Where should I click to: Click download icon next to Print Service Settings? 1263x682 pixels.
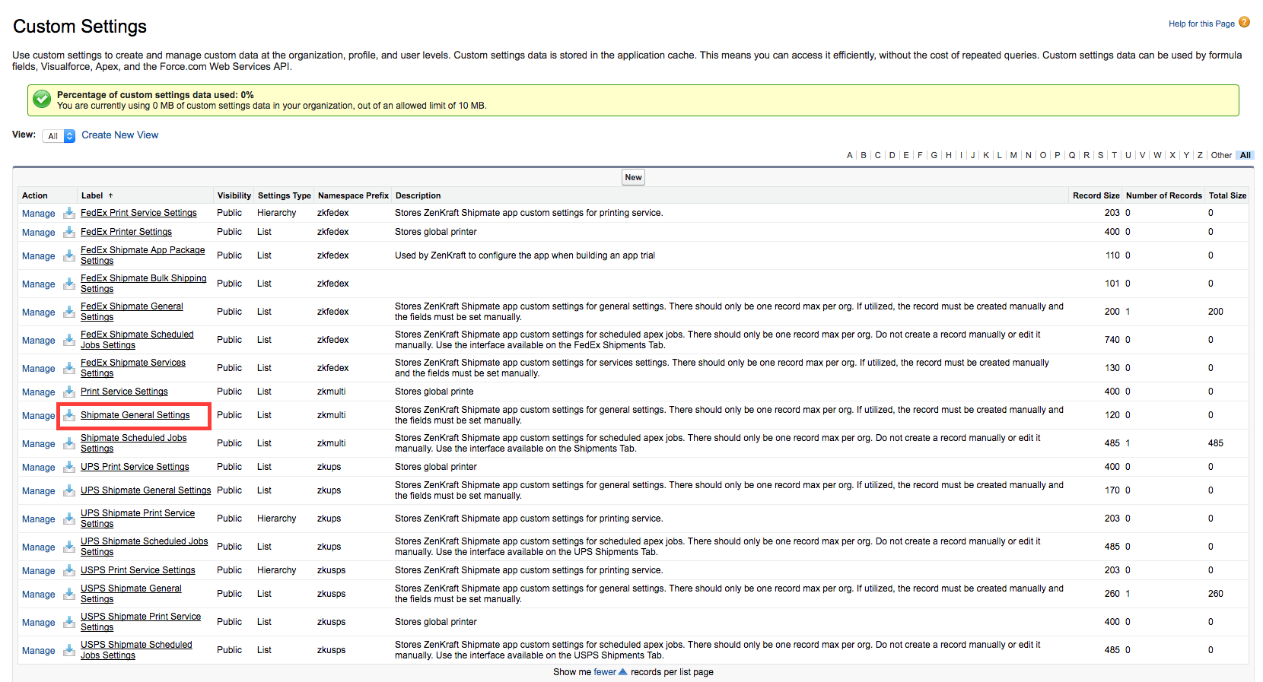(x=68, y=392)
